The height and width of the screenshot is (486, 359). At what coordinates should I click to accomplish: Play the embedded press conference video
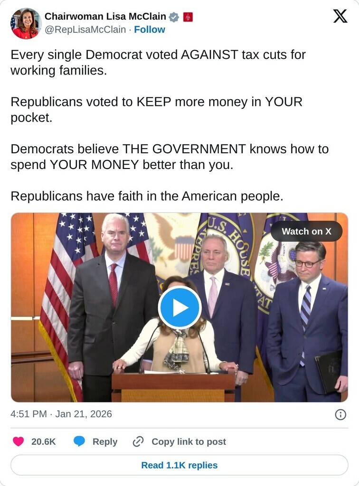(179, 308)
